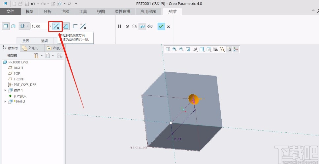Screen dimensions: 319x164
Task: Open the undo history dropdown
Action: [x=38, y=4]
